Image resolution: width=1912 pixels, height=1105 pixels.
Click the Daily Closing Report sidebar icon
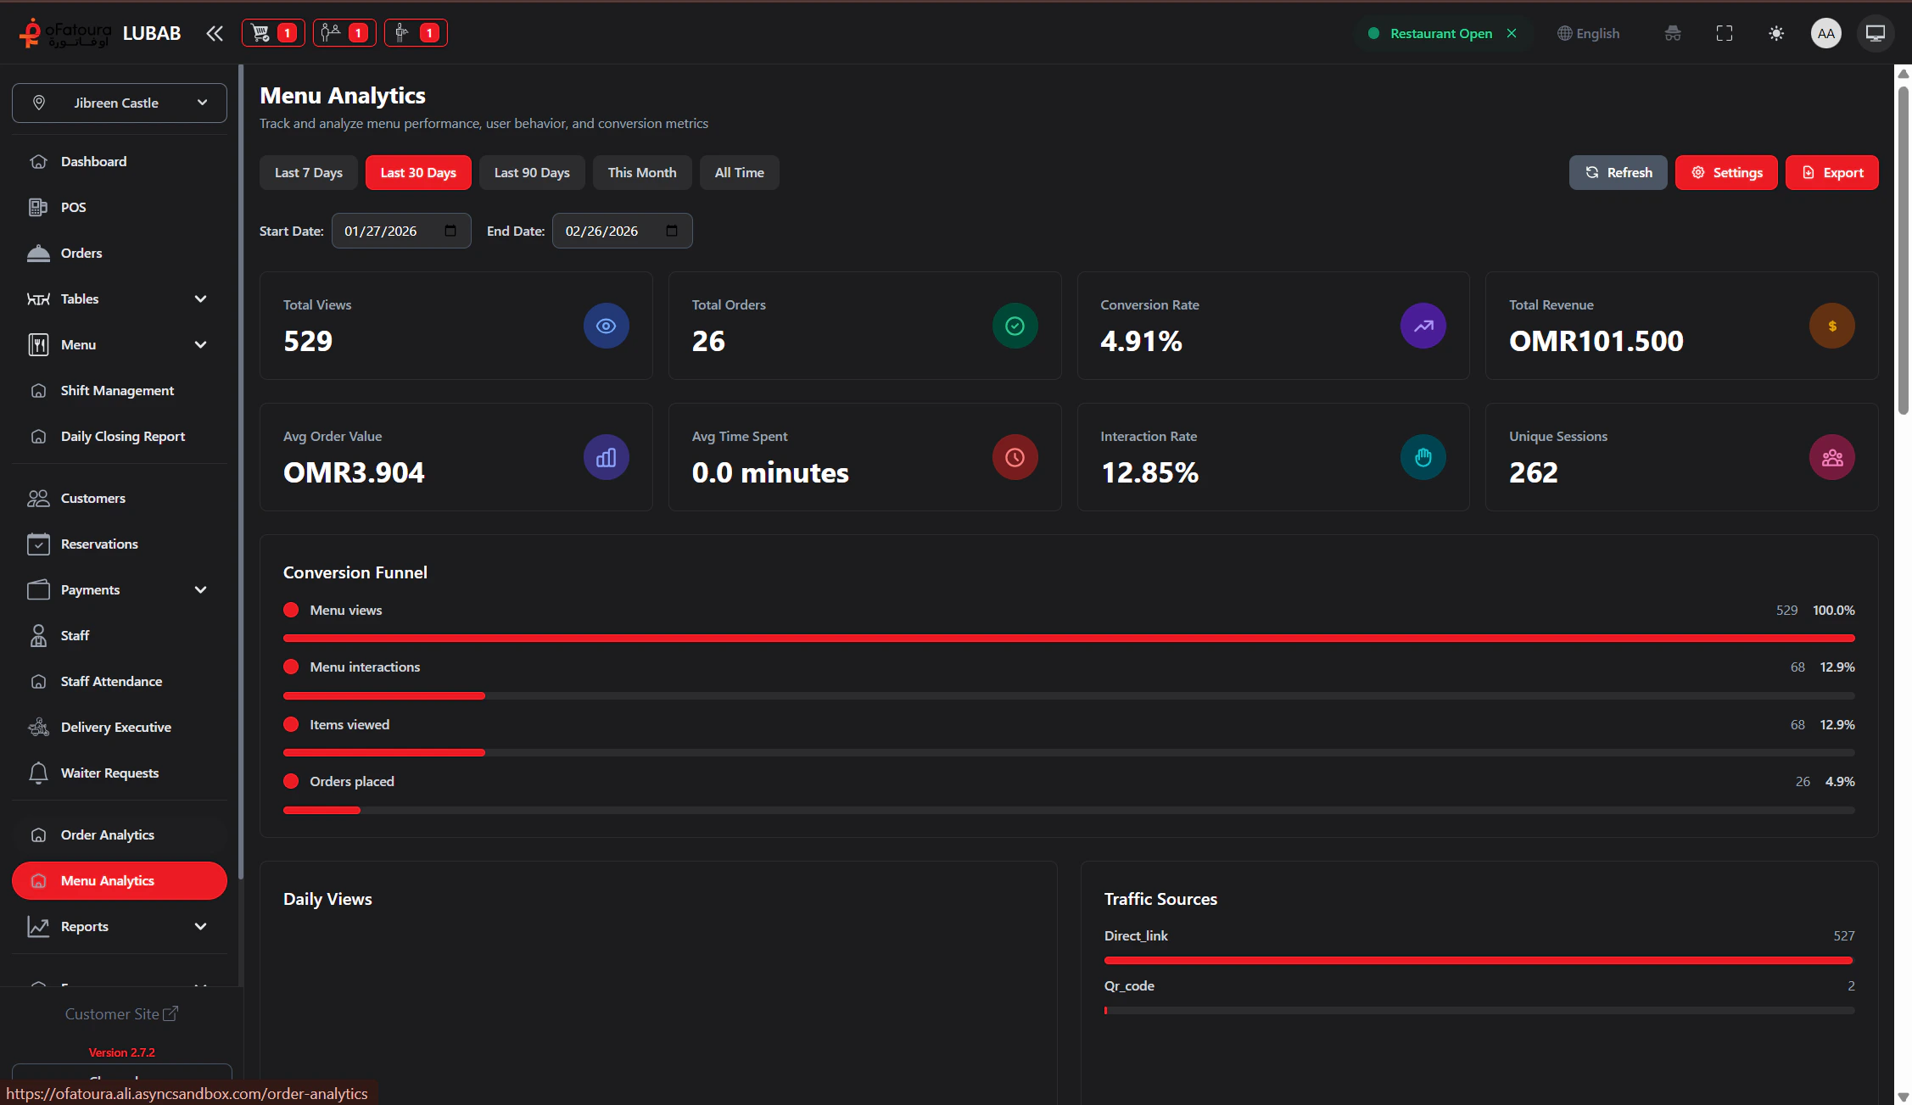[x=39, y=436]
